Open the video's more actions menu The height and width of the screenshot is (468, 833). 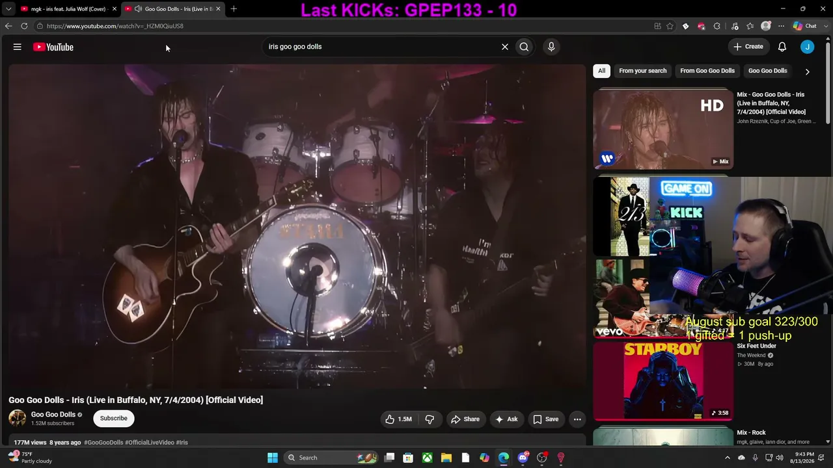(577, 419)
